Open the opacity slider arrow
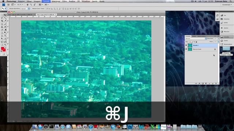The height and width of the screenshot is (131, 234). (218, 39)
